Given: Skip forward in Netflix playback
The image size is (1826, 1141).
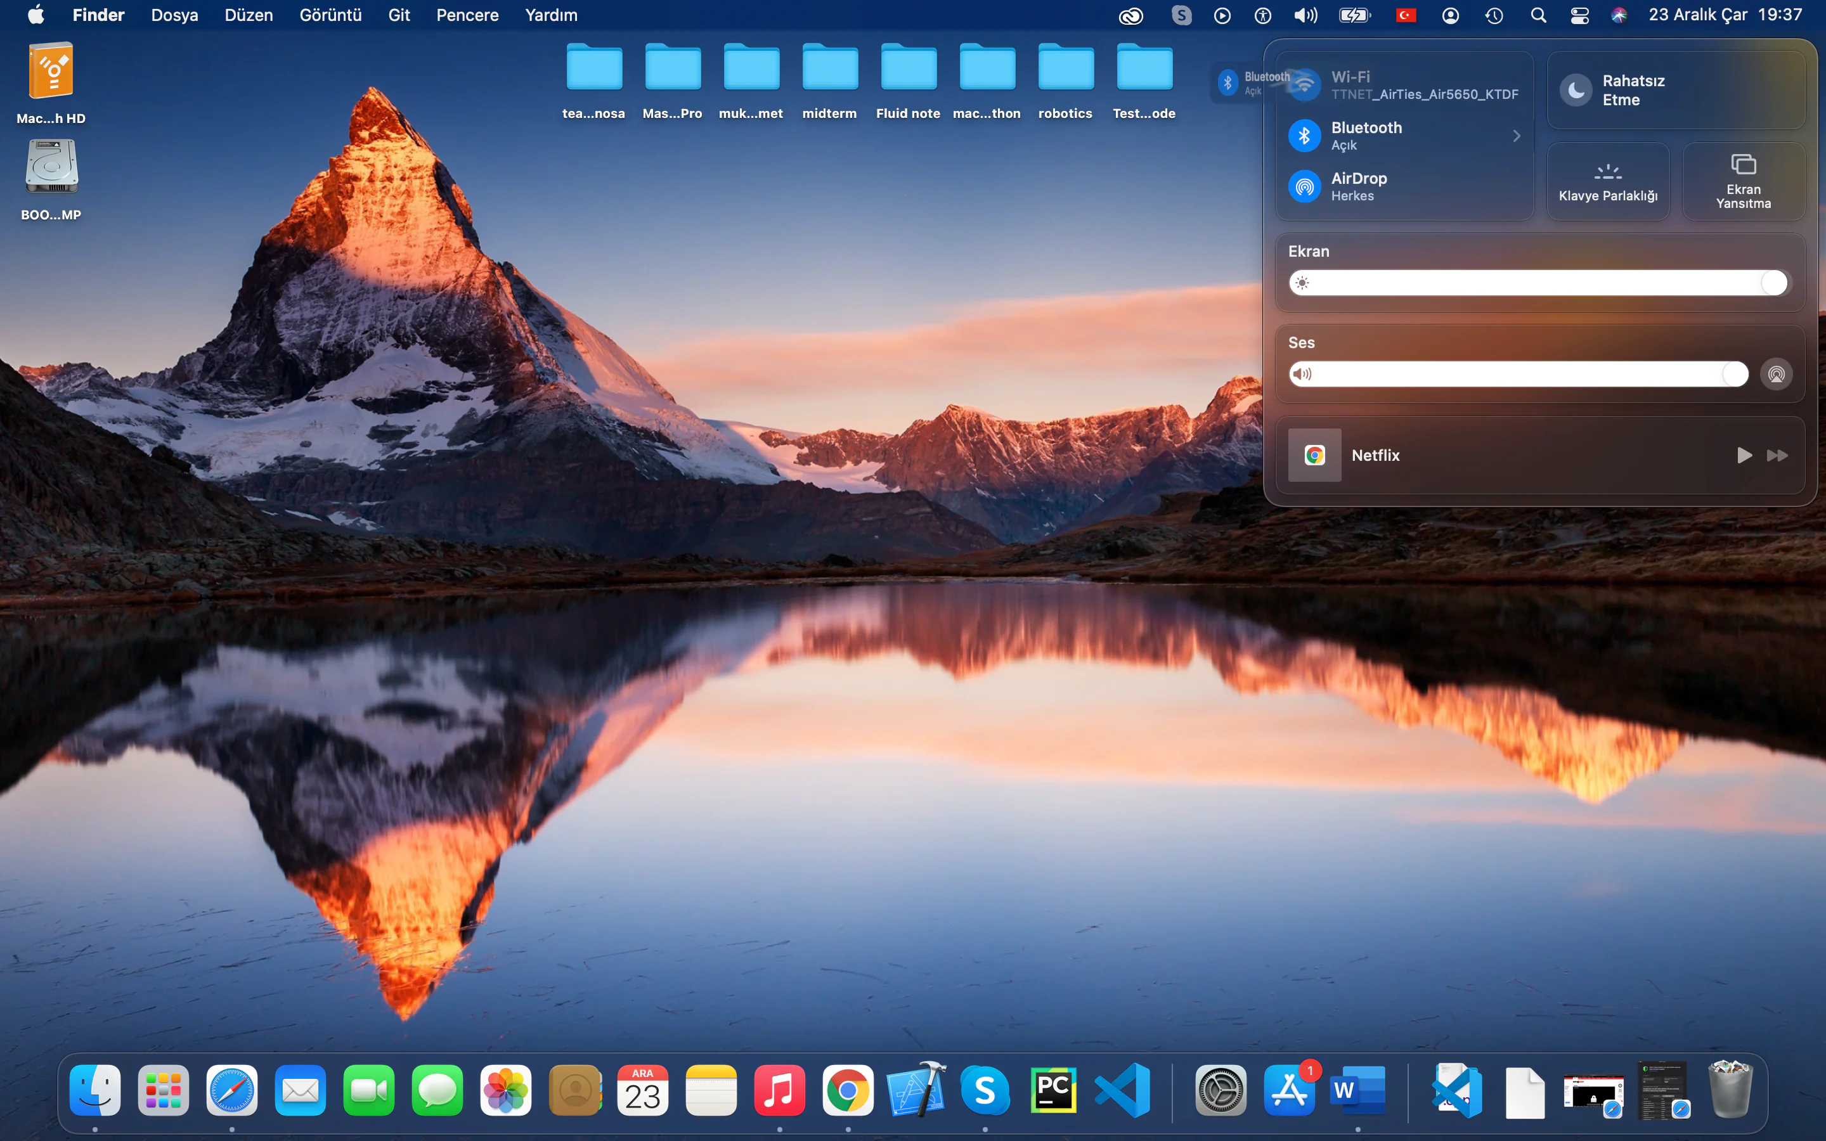Looking at the screenshot, I should 1777,455.
